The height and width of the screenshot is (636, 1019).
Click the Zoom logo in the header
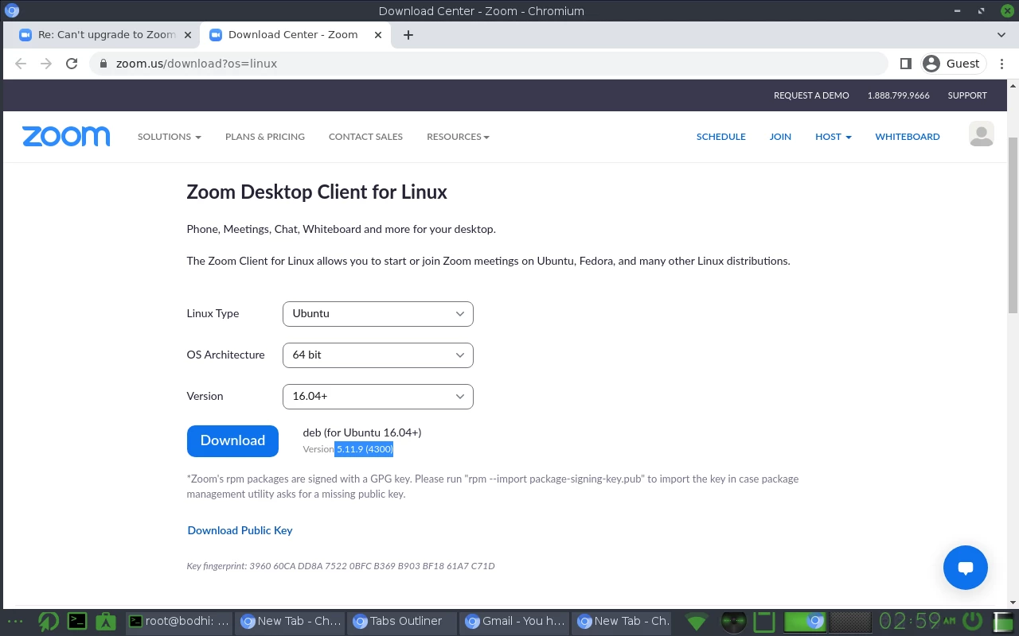pyautogui.click(x=66, y=136)
